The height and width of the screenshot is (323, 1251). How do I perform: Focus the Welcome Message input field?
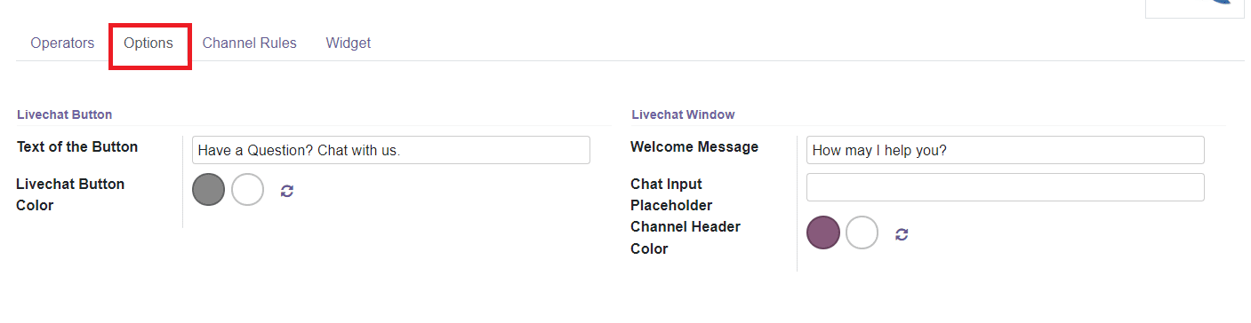click(x=1006, y=150)
